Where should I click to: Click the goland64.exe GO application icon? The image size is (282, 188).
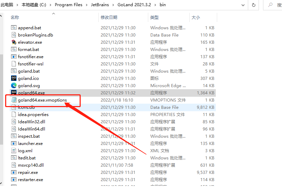coord(14,92)
